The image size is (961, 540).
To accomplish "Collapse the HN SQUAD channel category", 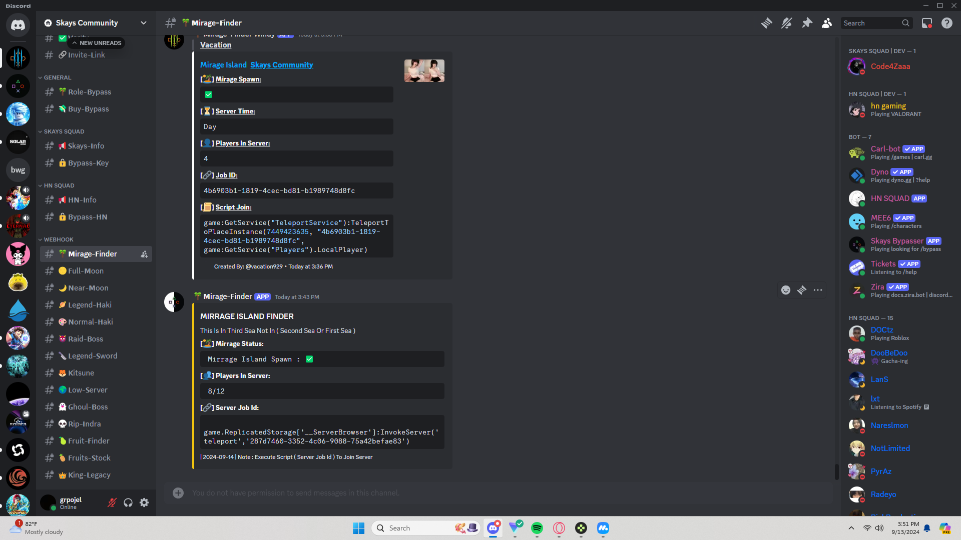I will (x=59, y=185).
